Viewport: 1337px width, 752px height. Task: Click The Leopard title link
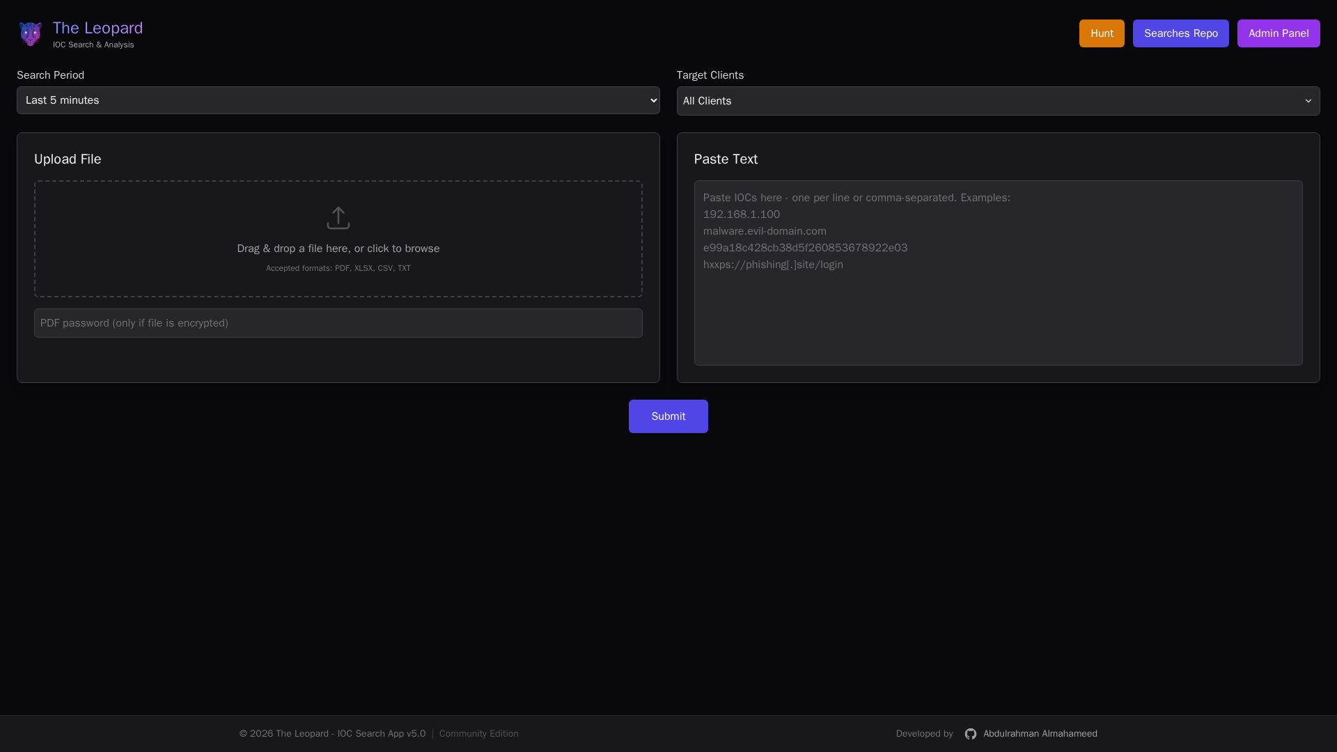tap(97, 28)
